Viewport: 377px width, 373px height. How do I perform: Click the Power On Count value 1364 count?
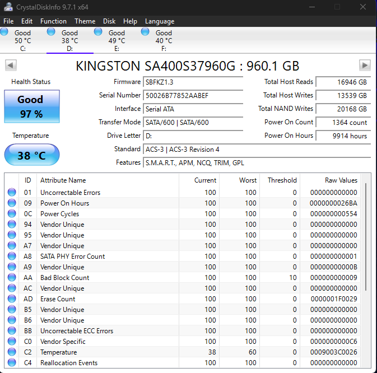click(x=343, y=122)
